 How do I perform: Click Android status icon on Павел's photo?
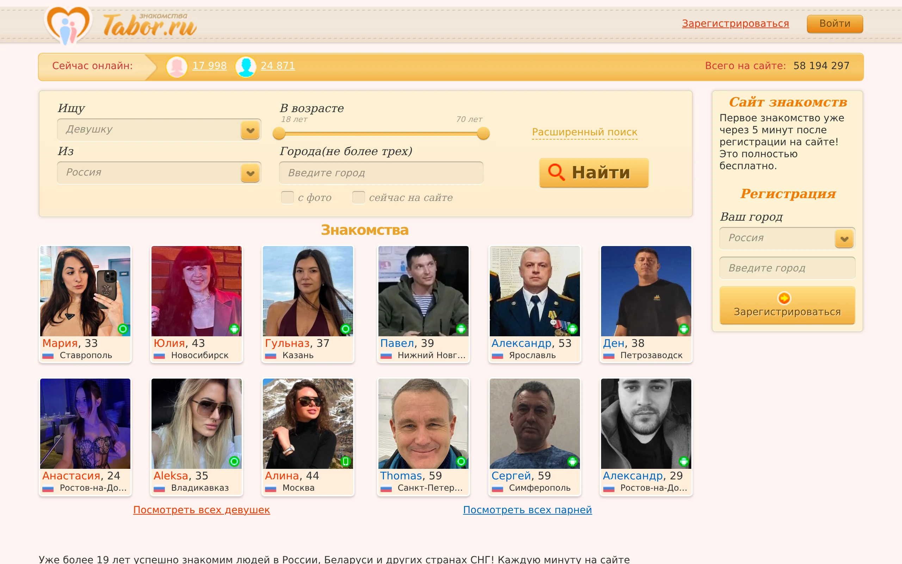pos(461,329)
